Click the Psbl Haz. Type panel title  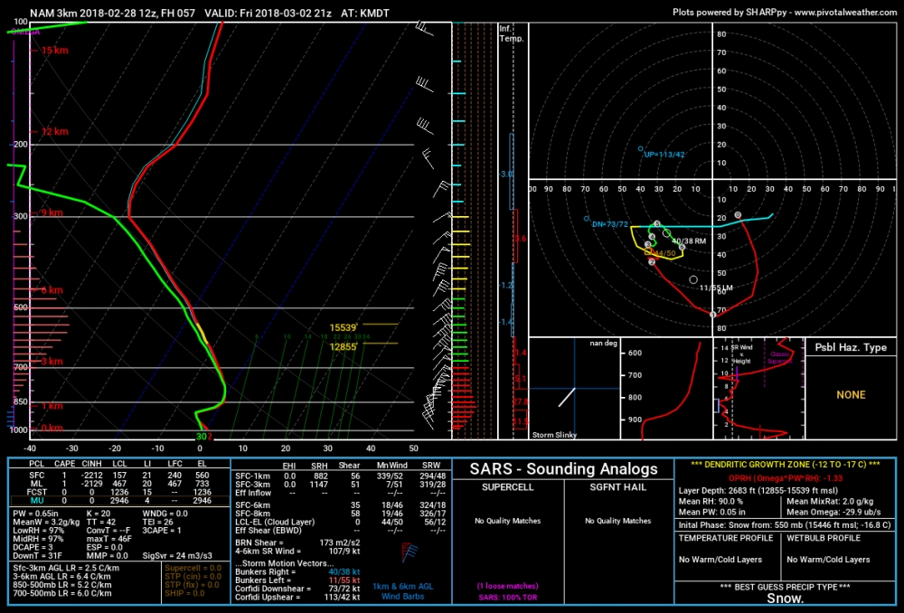(x=851, y=347)
